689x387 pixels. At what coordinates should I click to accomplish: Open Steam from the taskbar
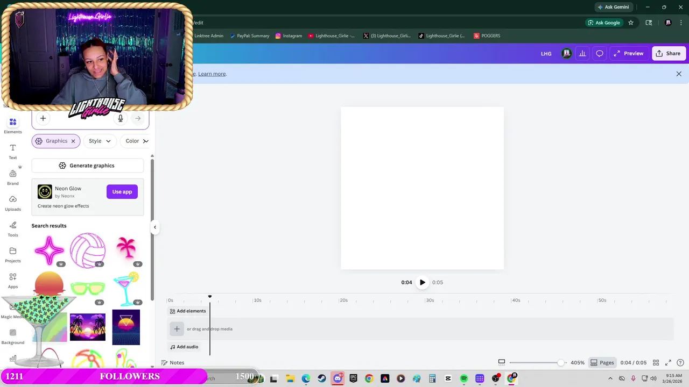tap(321, 378)
